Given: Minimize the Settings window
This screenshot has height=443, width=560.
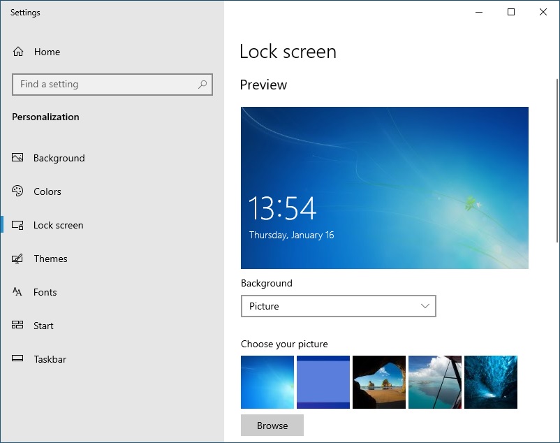Looking at the screenshot, I should 479,12.
